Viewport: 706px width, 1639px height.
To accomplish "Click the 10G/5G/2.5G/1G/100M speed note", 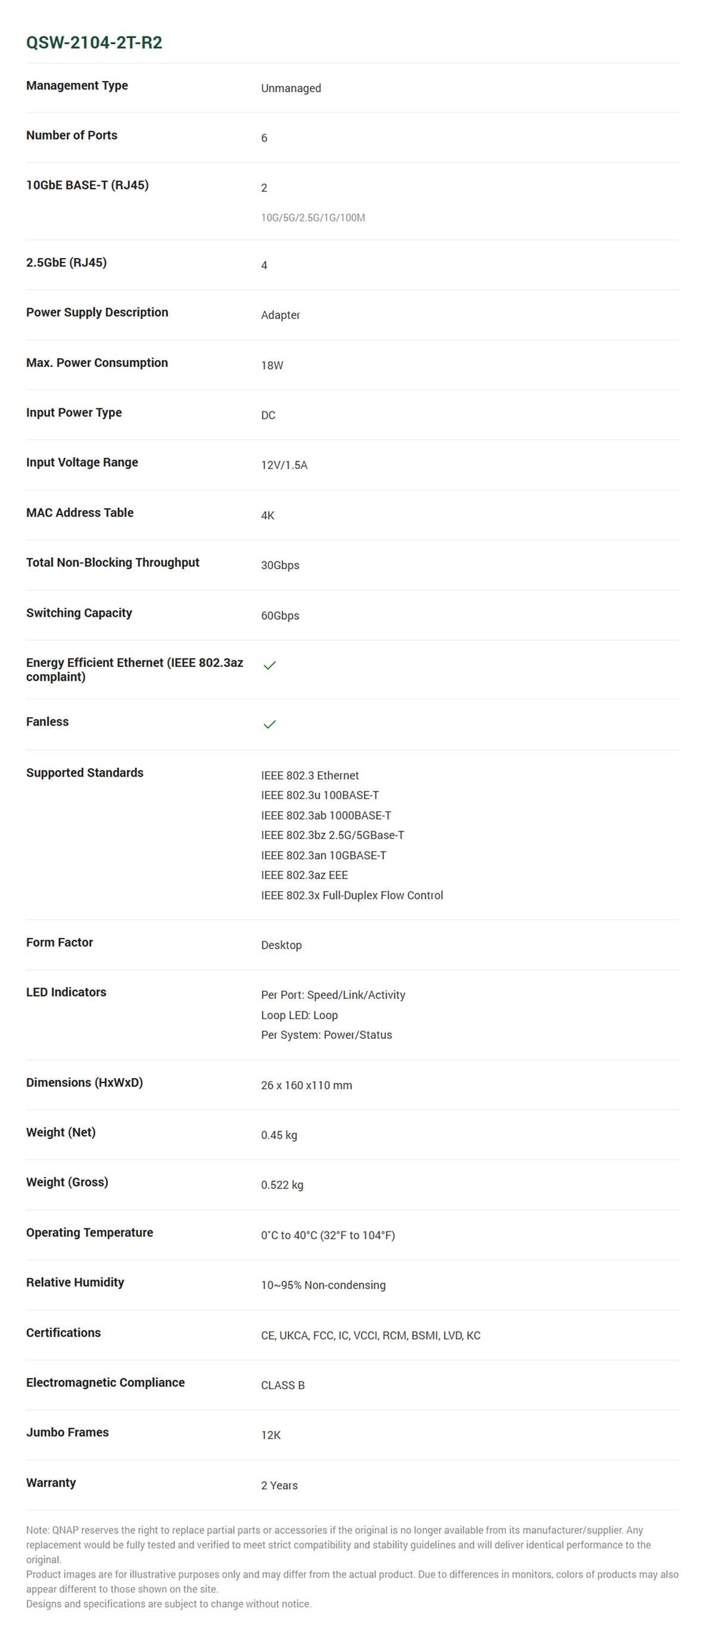I will click(x=313, y=218).
